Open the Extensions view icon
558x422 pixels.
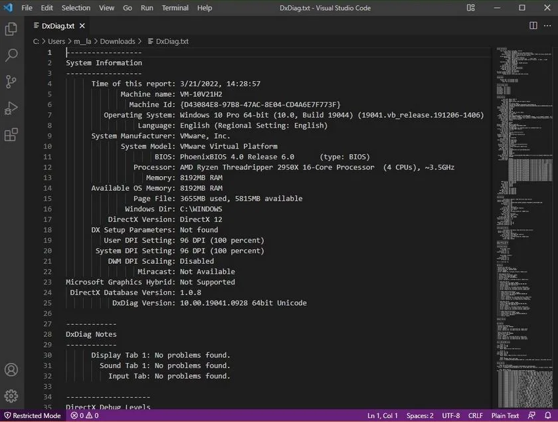11,135
